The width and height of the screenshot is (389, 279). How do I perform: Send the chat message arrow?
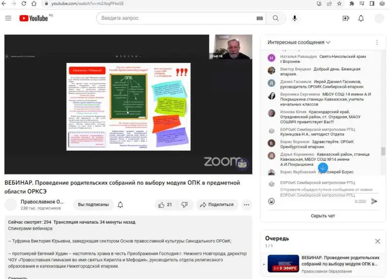374,201
